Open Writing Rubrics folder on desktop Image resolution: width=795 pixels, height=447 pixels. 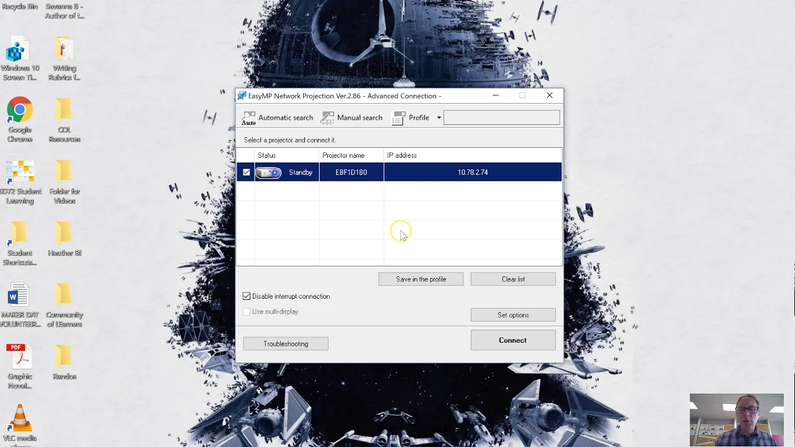pos(65,60)
